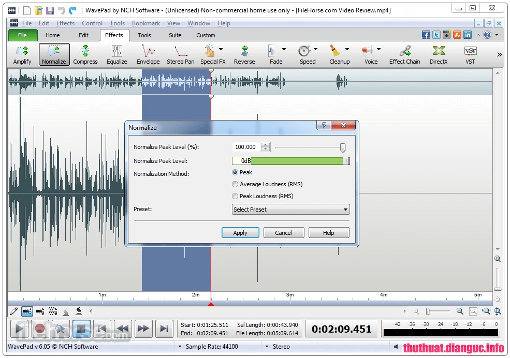The width and height of the screenshot is (510, 358).
Task: Open the Envelope effect
Action: [148, 55]
